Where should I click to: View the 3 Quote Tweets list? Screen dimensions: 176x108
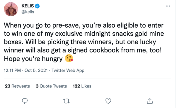pyautogui.click(x=51, y=86)
